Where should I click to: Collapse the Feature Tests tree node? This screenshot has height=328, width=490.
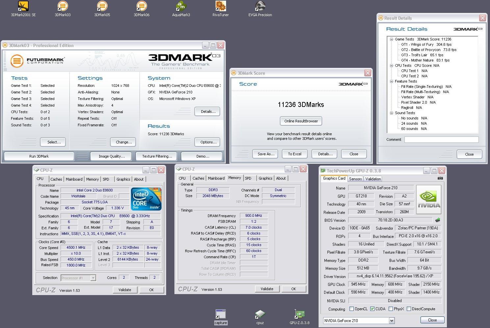[x=392, y=81]
